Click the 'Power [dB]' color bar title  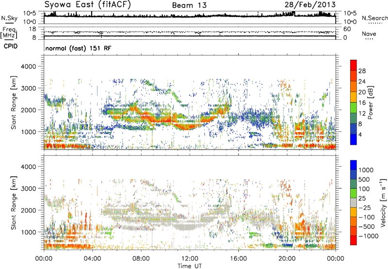[370, 102]
